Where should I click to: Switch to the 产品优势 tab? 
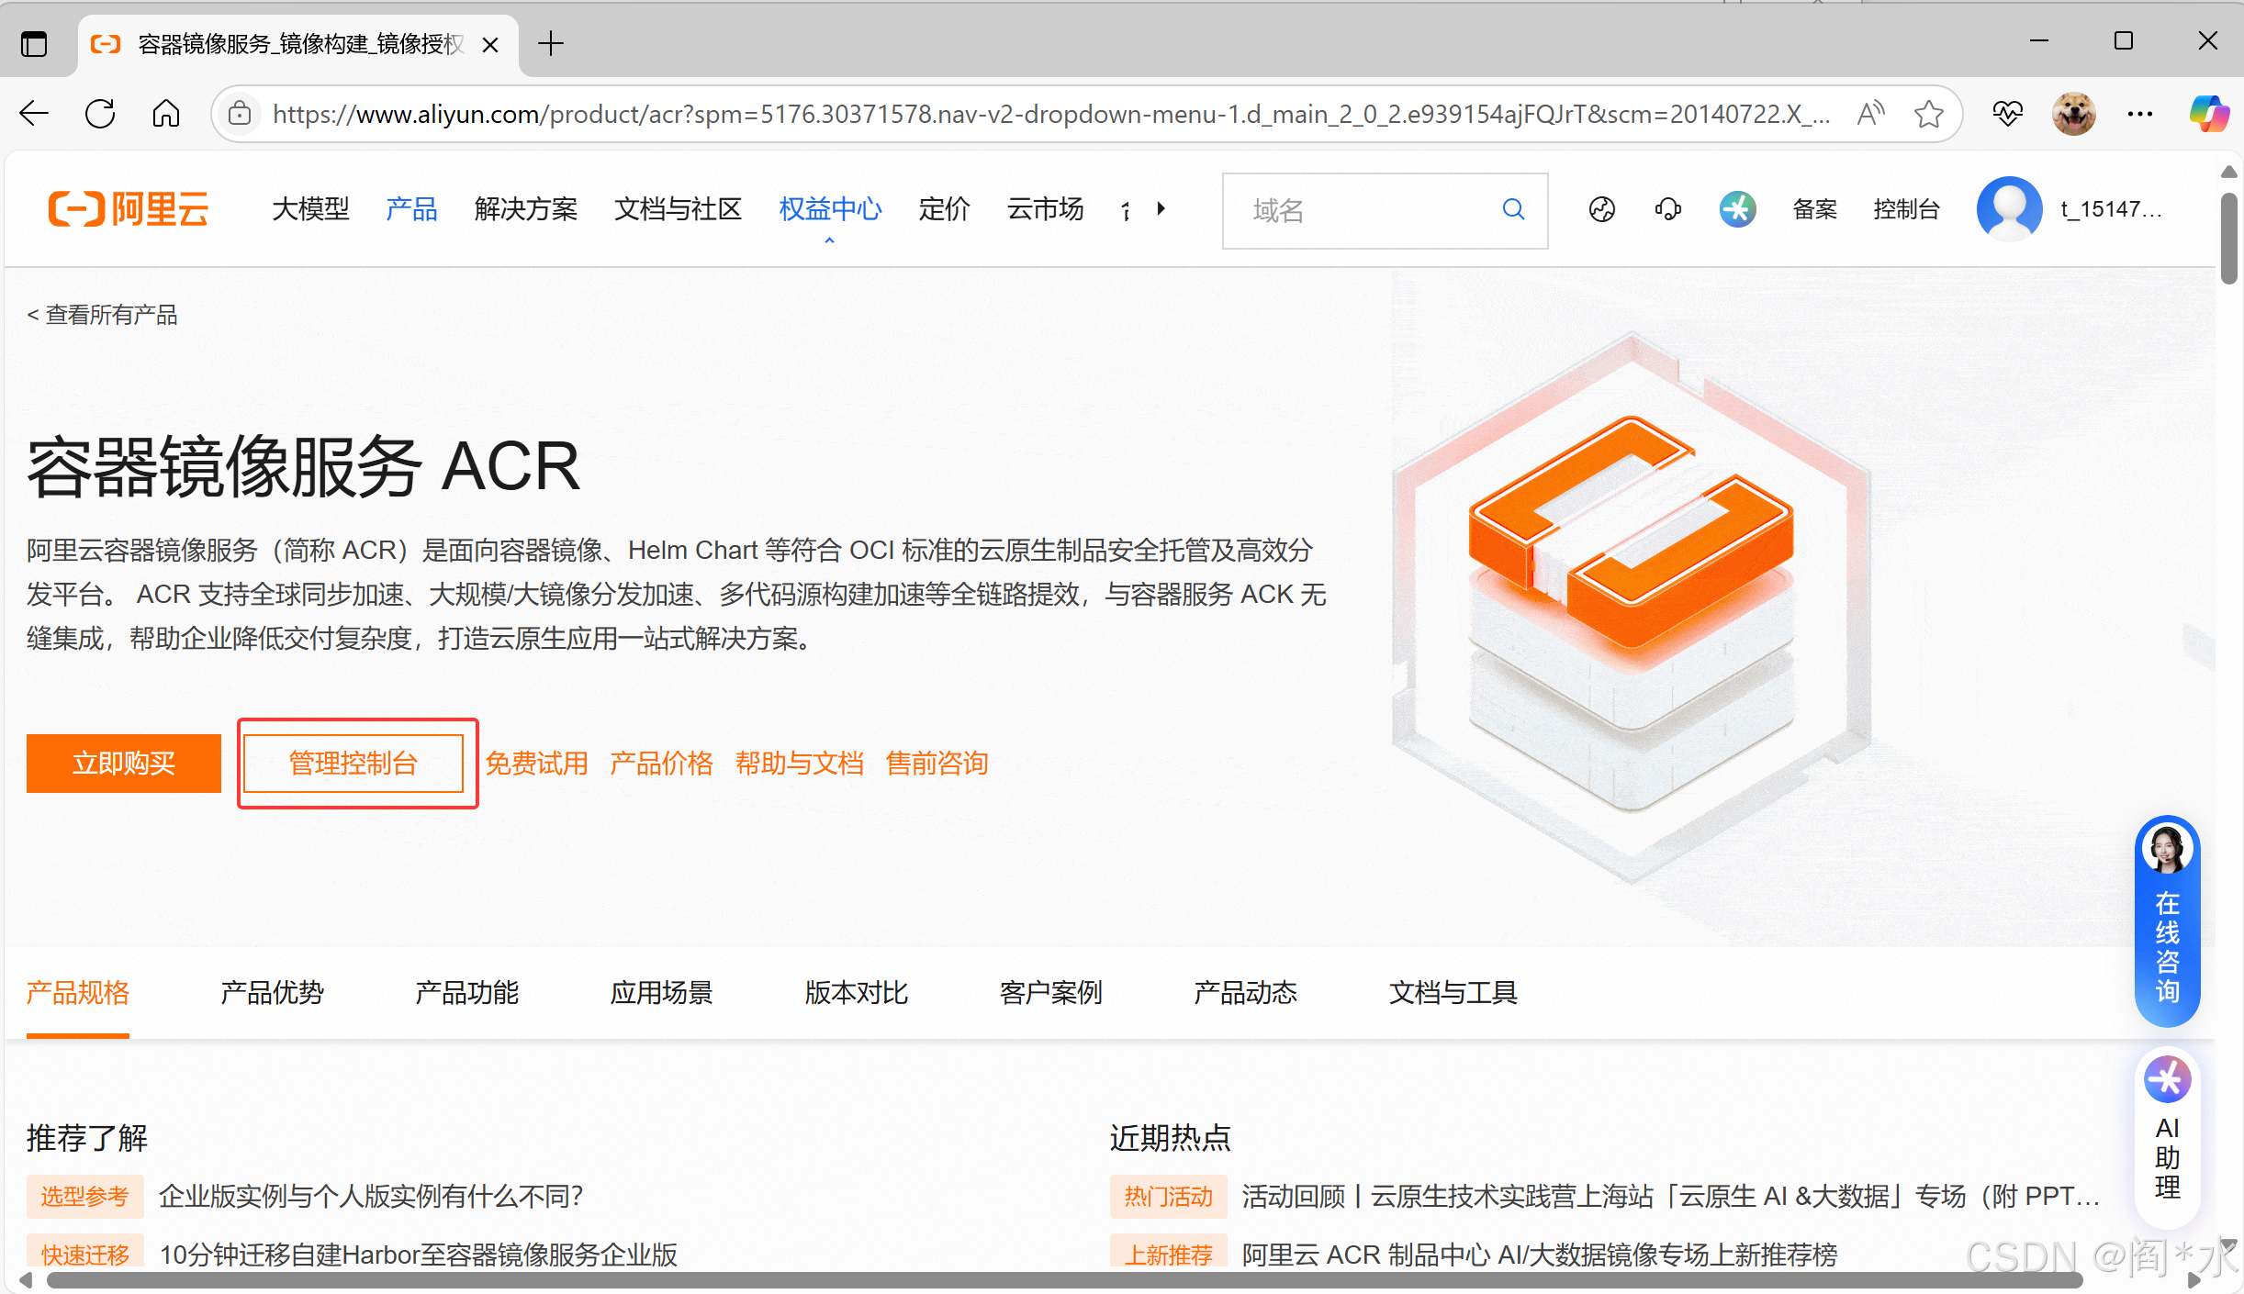point(272,992)
